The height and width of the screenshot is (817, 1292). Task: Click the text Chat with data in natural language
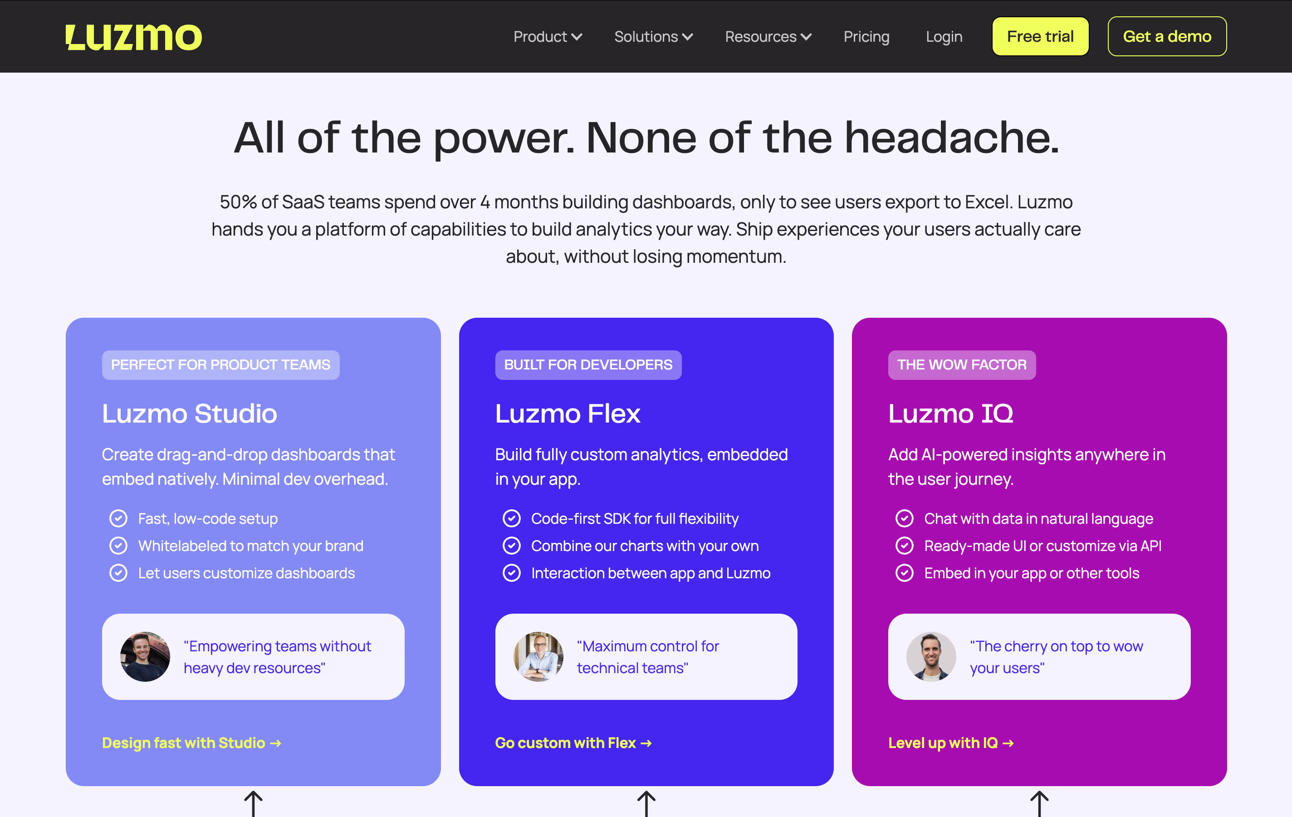pyautogui.click(x=1038, y=518)
